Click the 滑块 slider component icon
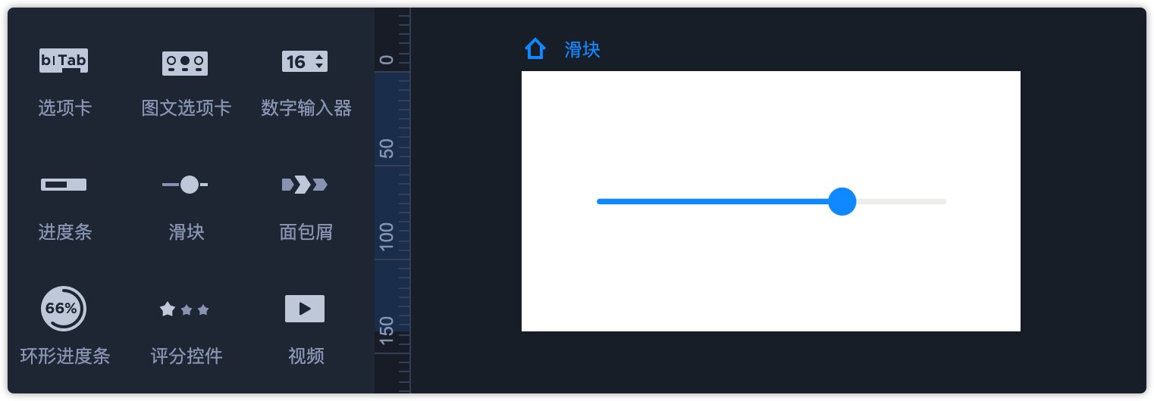 (186, 185)
